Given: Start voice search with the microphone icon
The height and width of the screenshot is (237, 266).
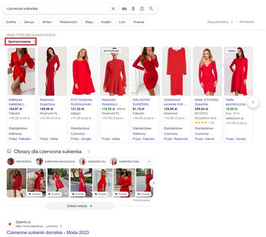Looking at the screenshot, I should [x=133, y=9].
